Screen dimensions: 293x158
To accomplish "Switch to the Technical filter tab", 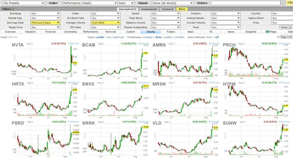I will [167, 9].
